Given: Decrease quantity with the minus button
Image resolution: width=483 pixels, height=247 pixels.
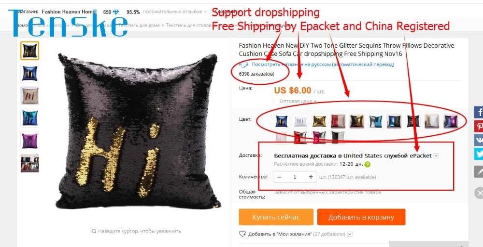Looking at the screenshot, I should pyautogui.click(x=279, y=177).
